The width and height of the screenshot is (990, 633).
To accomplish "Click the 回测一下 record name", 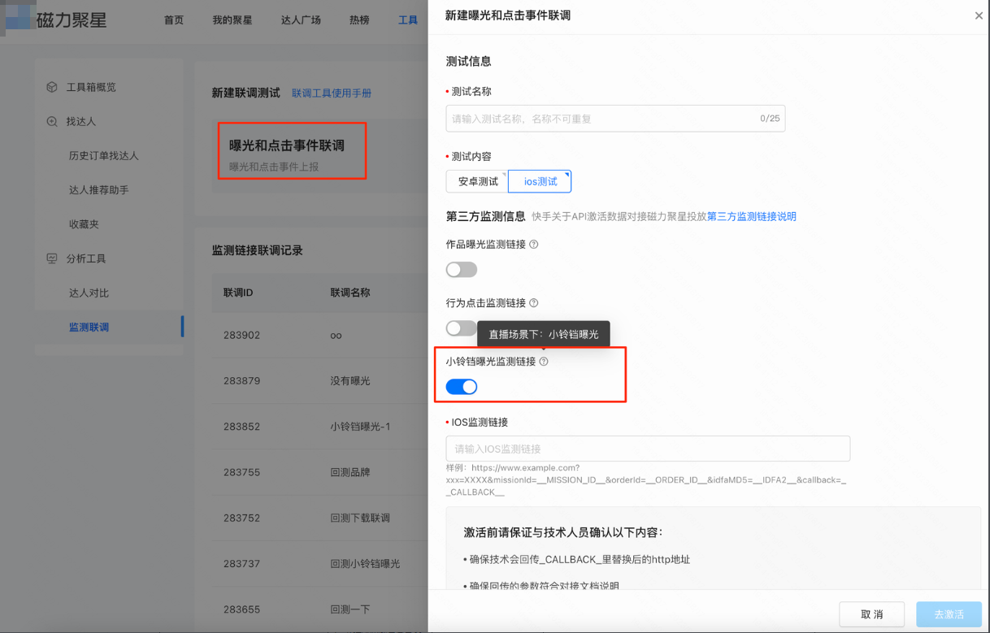I will 350,609.
